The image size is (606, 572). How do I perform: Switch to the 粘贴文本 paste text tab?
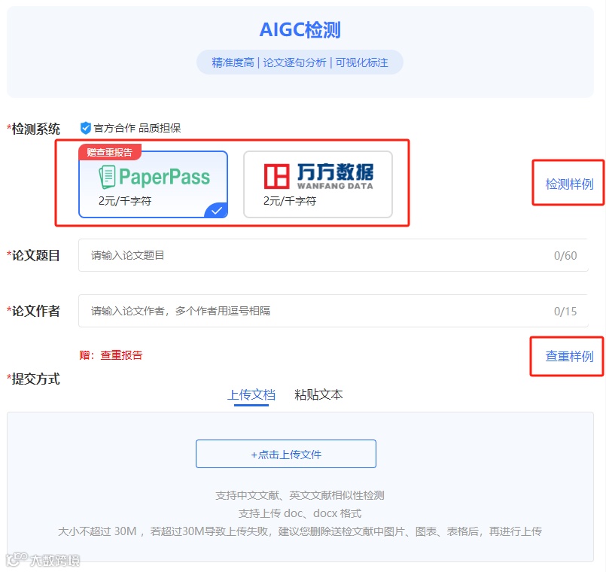point(318,394)
